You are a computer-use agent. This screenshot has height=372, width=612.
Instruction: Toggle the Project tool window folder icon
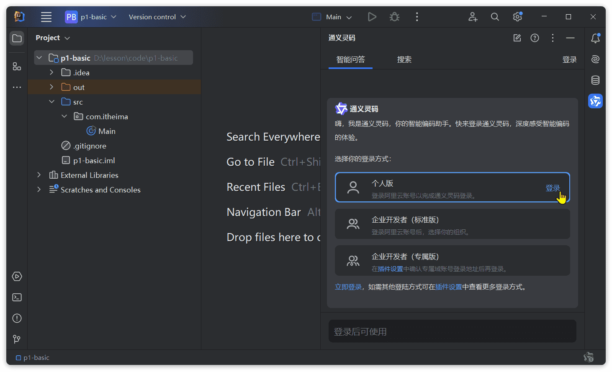click(17, 38)
